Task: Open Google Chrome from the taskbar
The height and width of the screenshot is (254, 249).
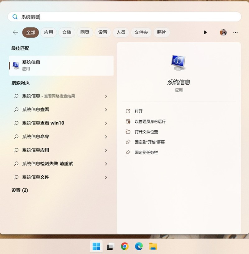Action: tap(125, 246)
